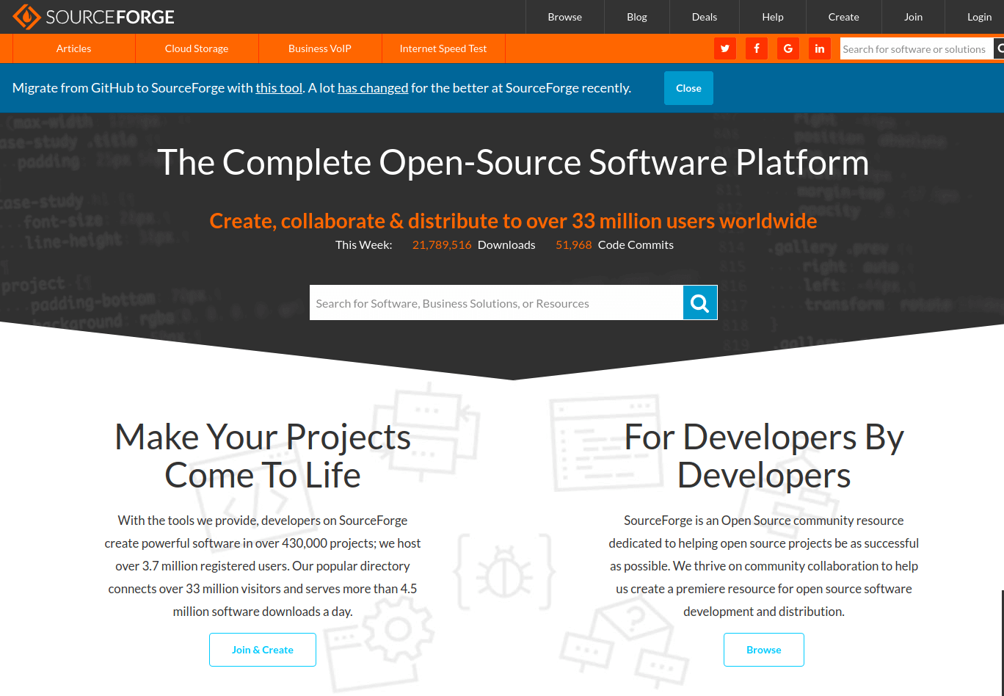Close the GitHub migration banner
Image resolution: width=1004 pixels, height=696 pixels.
688,88
